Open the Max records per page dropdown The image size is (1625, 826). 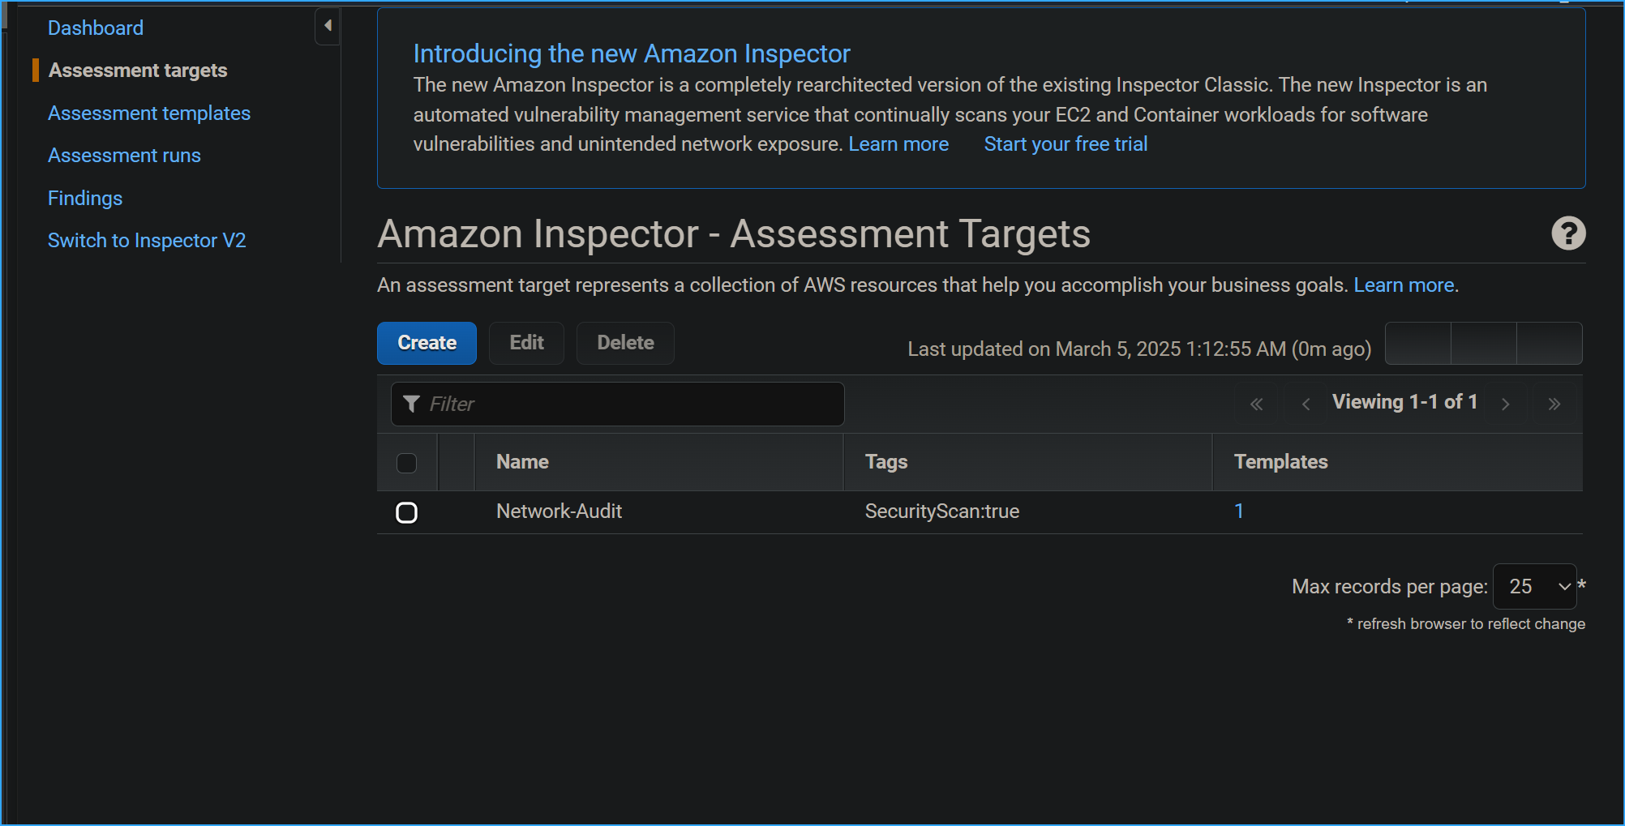click(1533, 586)
